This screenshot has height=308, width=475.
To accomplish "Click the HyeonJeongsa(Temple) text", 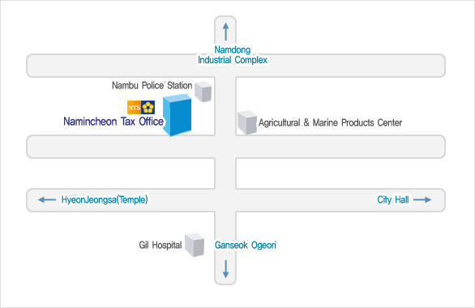I will [105, 199].
